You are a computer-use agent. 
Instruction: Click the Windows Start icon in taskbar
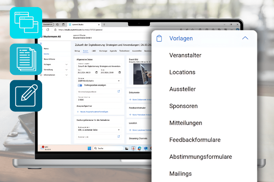coord(89,148)
